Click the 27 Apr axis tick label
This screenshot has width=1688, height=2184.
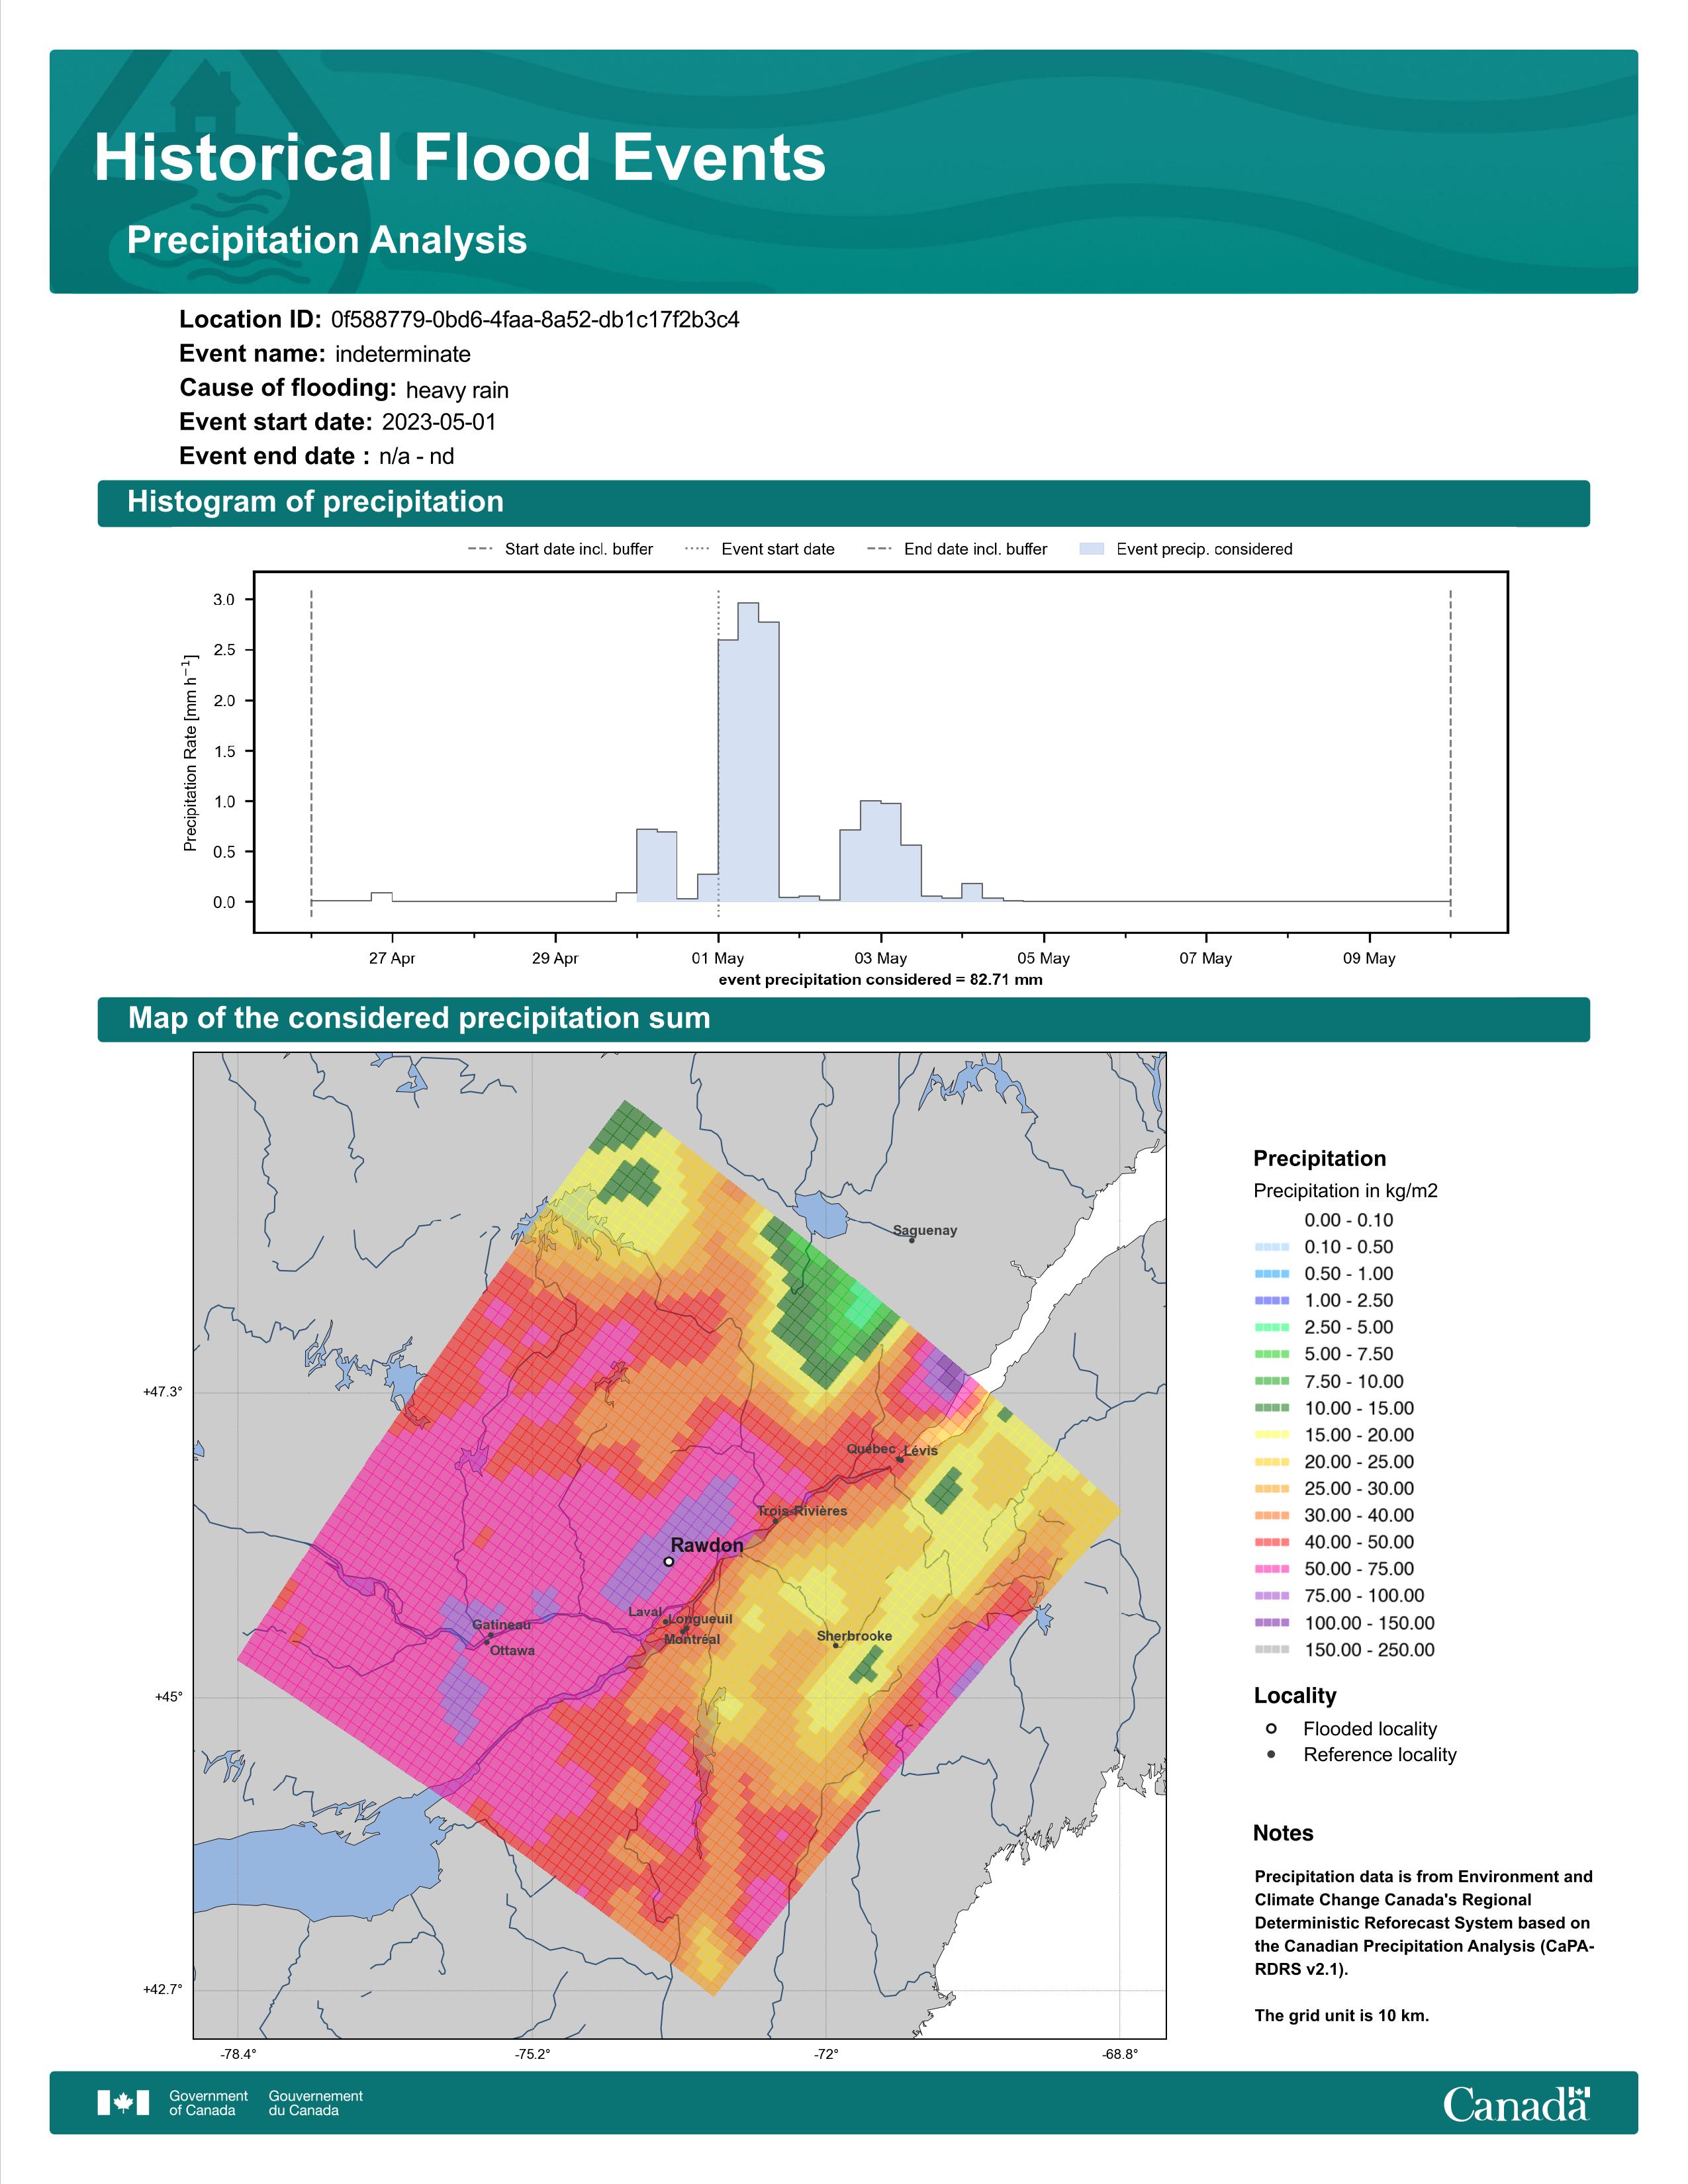pyautogui.click(x=391, y=958)
